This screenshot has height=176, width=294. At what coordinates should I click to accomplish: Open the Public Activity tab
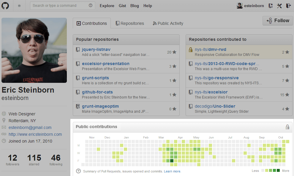click(x=168, y=23)
